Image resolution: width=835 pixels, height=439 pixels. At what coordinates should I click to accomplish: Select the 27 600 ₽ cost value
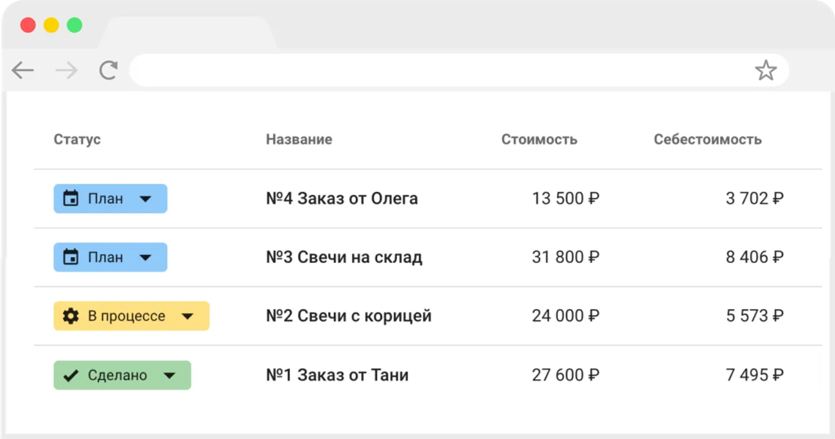point(566,375)
